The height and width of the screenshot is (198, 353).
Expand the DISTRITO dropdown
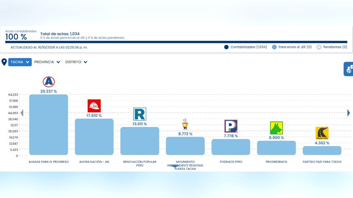tap(76, 62)
